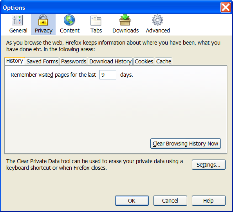Viewport: 233px width, 212px height.
Task: Confirm the dialog with OK
Action: 132,201
